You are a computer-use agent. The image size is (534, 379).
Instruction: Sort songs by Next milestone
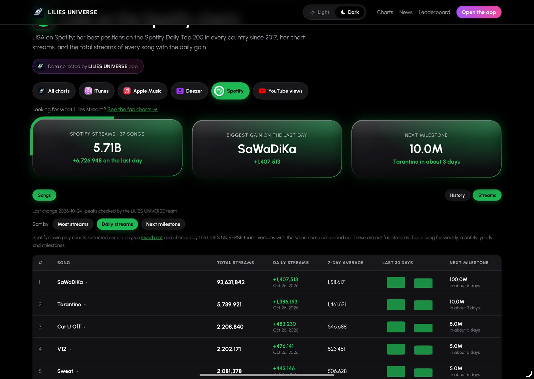(163, 224)
